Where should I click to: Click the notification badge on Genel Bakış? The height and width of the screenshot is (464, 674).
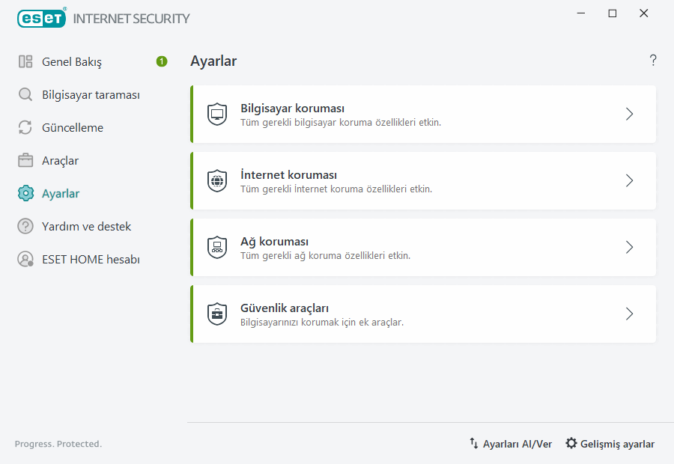[x=162, y=61]
